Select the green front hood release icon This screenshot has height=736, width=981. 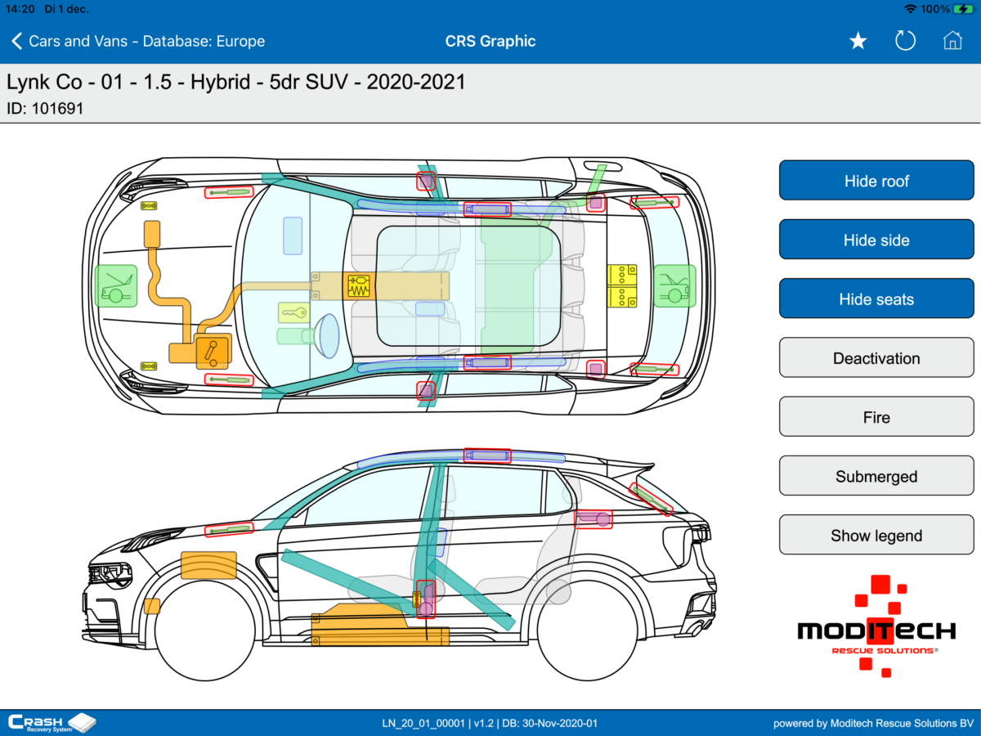tap(115, 285)
